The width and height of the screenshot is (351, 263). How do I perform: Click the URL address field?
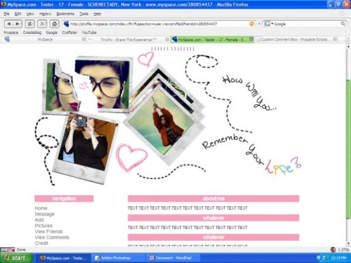159,24
